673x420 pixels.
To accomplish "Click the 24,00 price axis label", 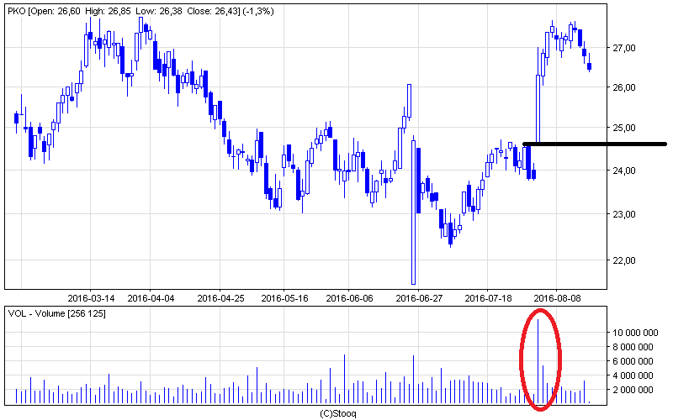I will coord(623,171).
